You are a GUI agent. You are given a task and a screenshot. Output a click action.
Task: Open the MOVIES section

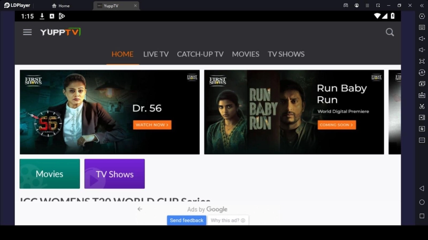[246, 54]
